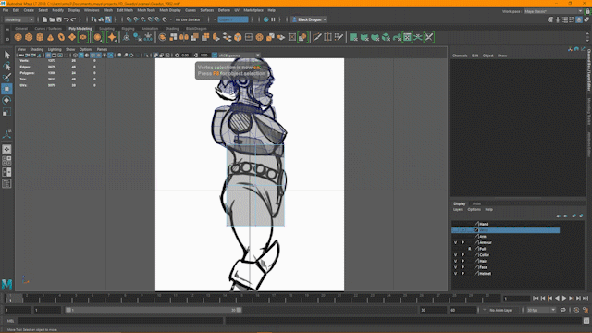The width and height of the screenshot is (592, 333).
Task: Click the Open Scene folder icon
Action: pyautogui.click(x=52, y=19)
